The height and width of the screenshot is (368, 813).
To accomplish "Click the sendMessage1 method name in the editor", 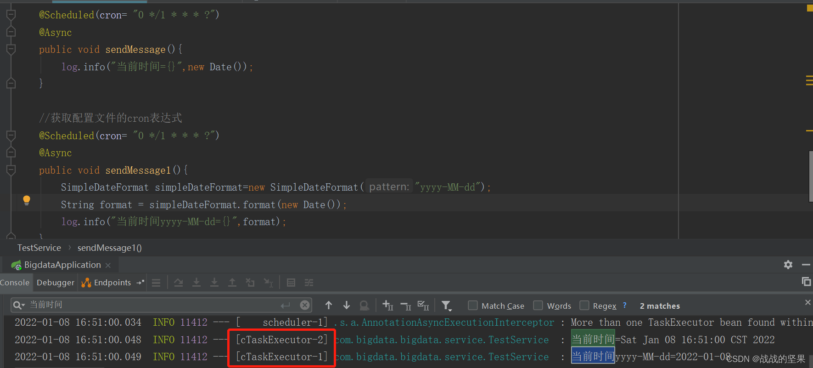I will [138, 170].
